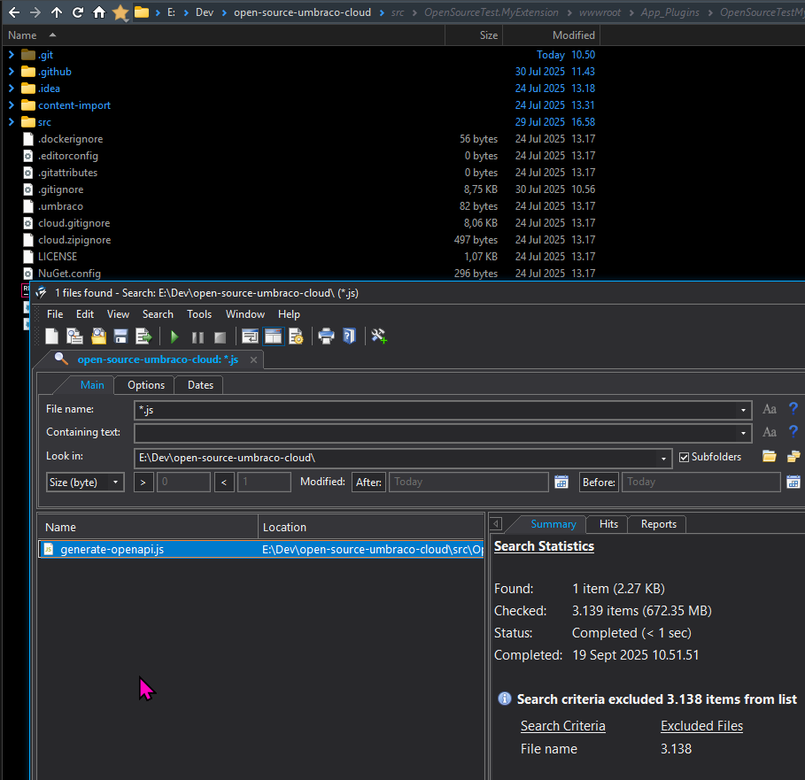Click the Excluded Files link
The height and width of the screenshot is (780, 805).
[x=701, y=726]
